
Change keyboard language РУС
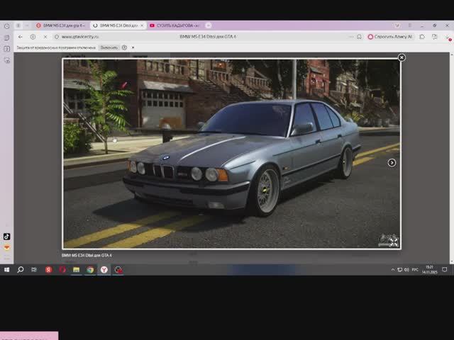[415, 270]
